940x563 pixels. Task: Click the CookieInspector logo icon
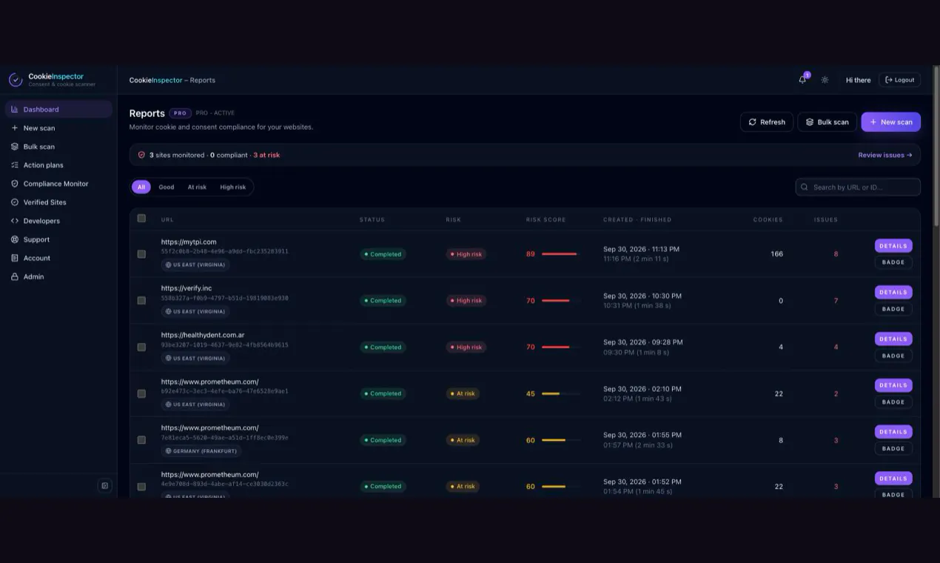tap(16, 80)
